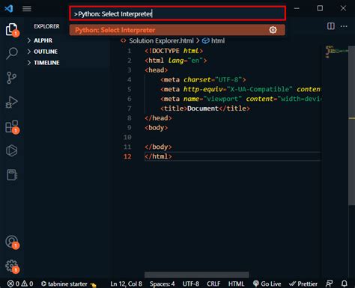This screenshot has height=288, width=355.
Task: Open the Run and Debug view
Action: [11, 102]
